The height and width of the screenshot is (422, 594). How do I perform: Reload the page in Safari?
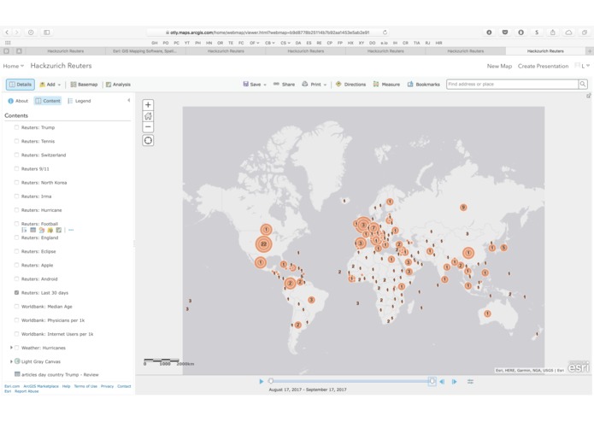(385, 32)
